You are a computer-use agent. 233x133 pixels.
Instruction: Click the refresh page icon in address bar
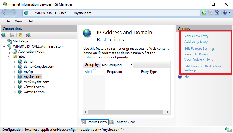click(204, 13)
